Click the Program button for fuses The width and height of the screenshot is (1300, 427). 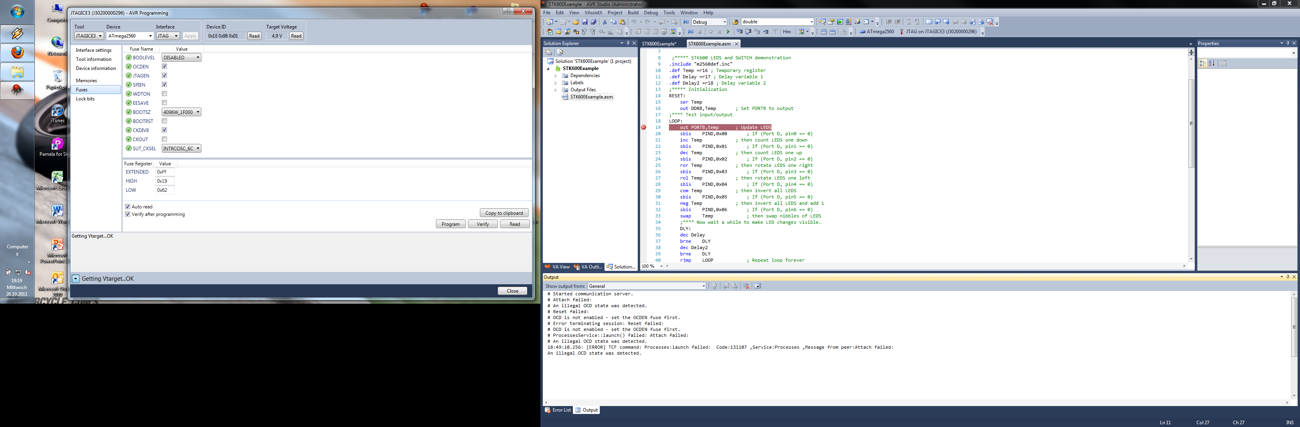[451, 224]
